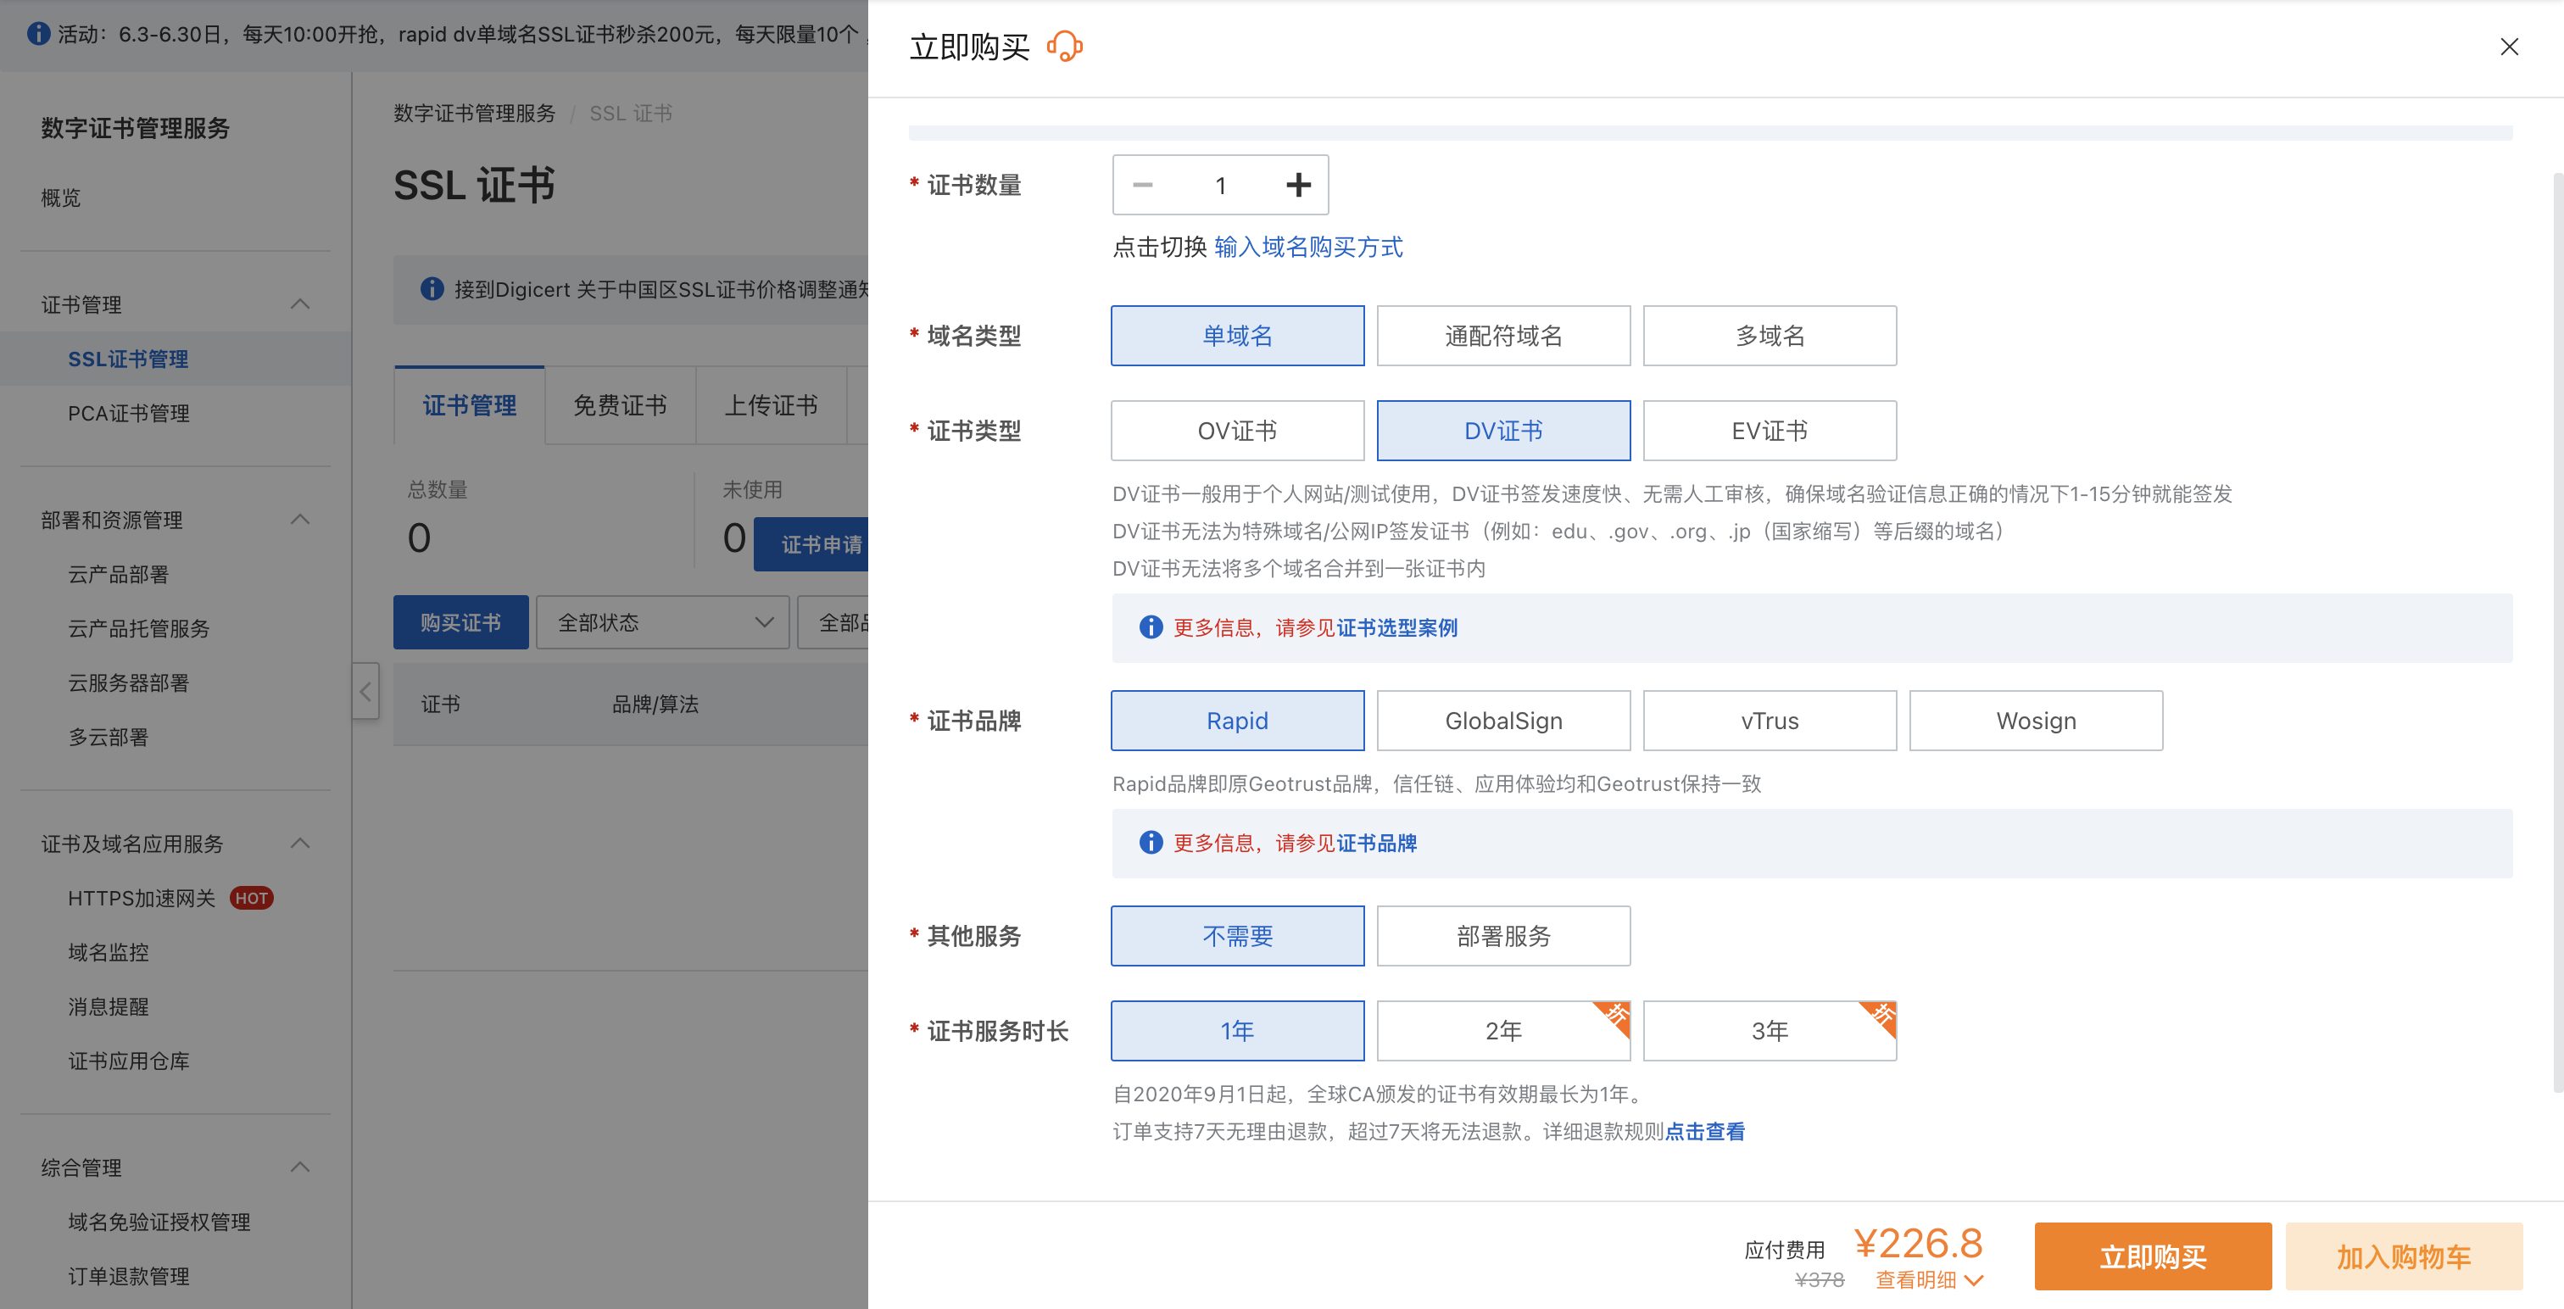This screenshot has width=2564, height=1309.
Task: Close the 立即购买 purchase panel
Action: [2508, 47]
